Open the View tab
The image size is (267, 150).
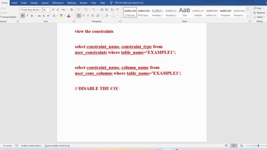pos(93,3)
